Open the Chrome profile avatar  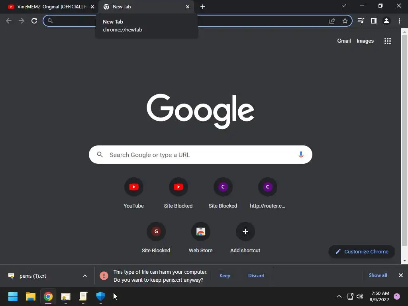pos(386,21)
